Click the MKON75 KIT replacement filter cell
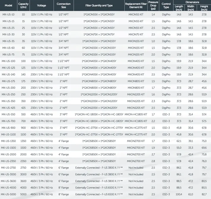Screen dimensions: 211x199 pos(136,34)
